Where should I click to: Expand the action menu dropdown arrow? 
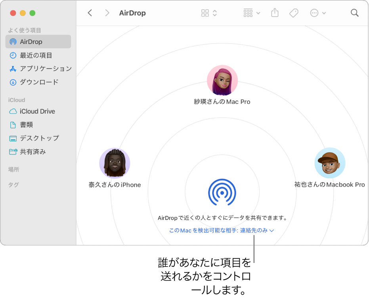324,13
